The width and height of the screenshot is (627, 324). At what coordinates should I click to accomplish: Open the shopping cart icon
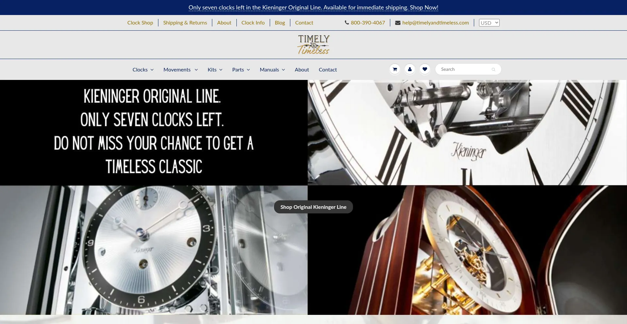(395, 69)
